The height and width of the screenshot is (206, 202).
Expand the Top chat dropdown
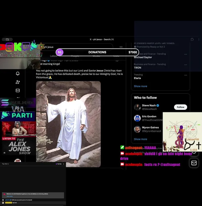5,164
